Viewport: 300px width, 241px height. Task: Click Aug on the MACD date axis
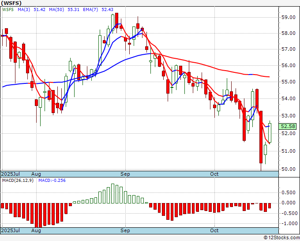tap(36, 230)
